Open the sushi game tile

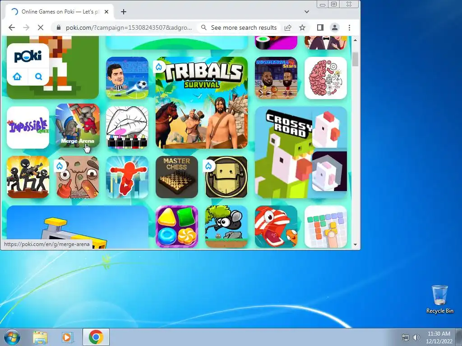tap(276, 43)
